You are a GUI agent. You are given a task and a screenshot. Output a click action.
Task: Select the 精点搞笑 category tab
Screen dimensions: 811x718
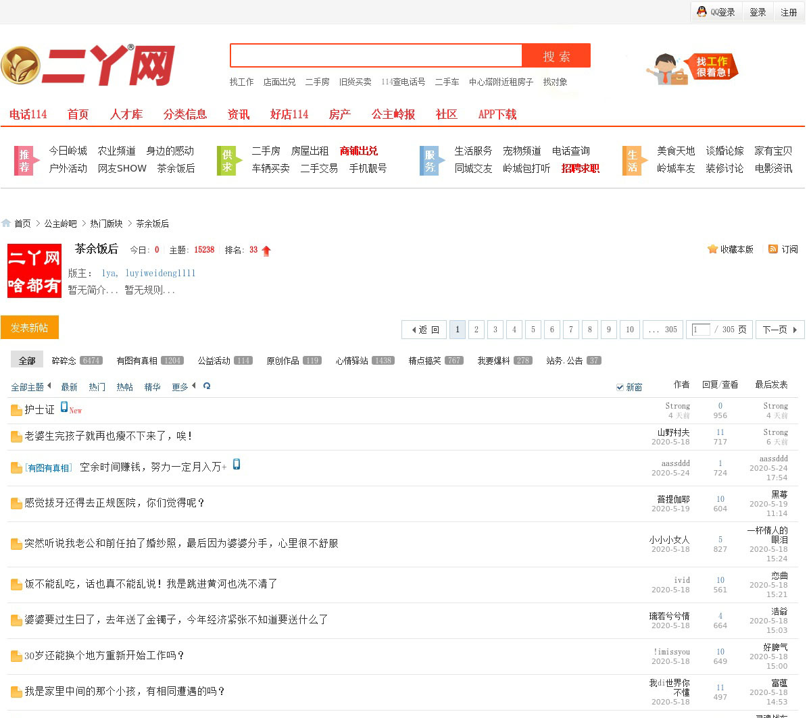coord(436,361)
